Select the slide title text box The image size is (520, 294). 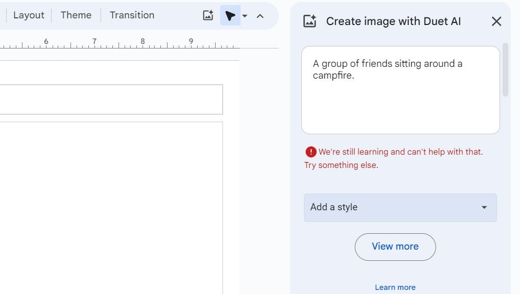coord(111,100)
